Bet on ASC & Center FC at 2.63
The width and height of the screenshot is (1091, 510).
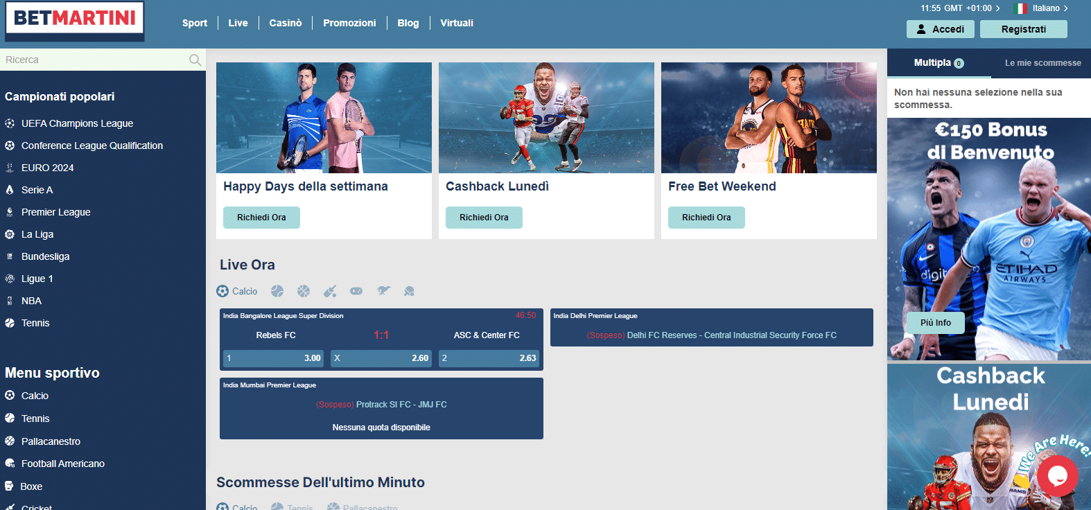pyautogui.click(x=489, y=358)
